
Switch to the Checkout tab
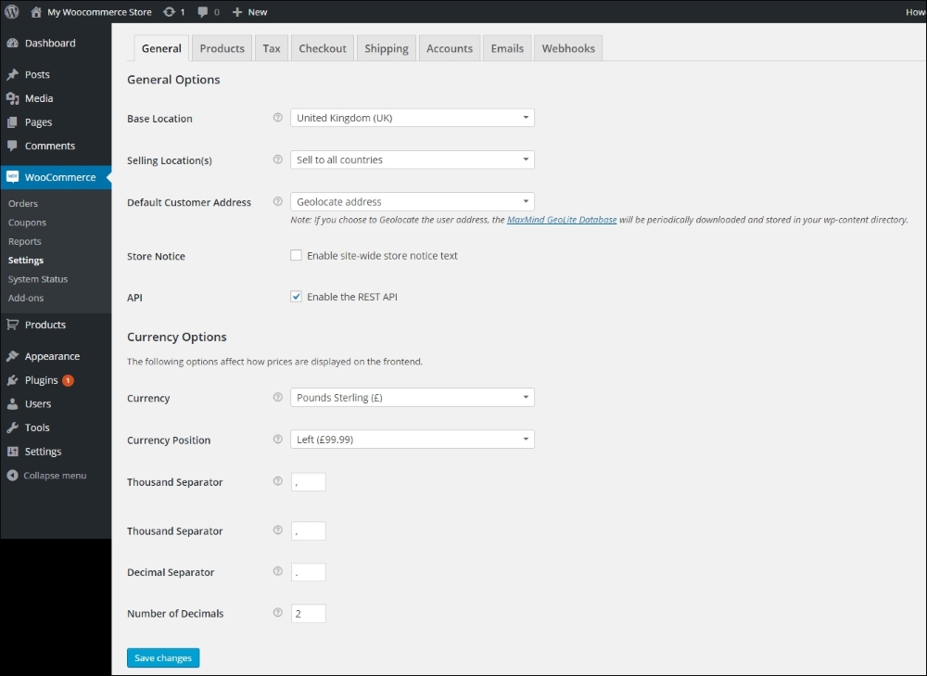tap(323, 48)
